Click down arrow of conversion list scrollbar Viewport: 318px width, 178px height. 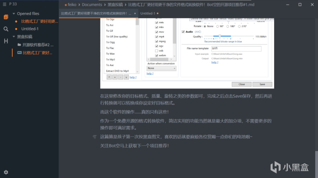(137, 72)
